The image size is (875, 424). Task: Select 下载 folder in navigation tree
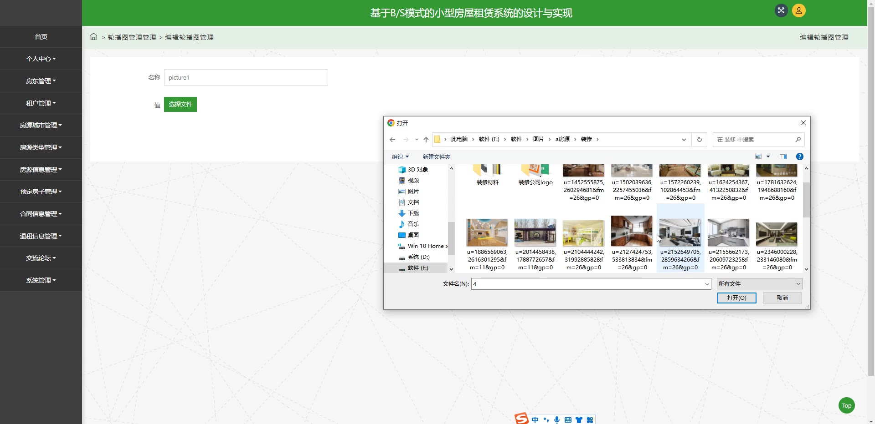tap(409, 213)
